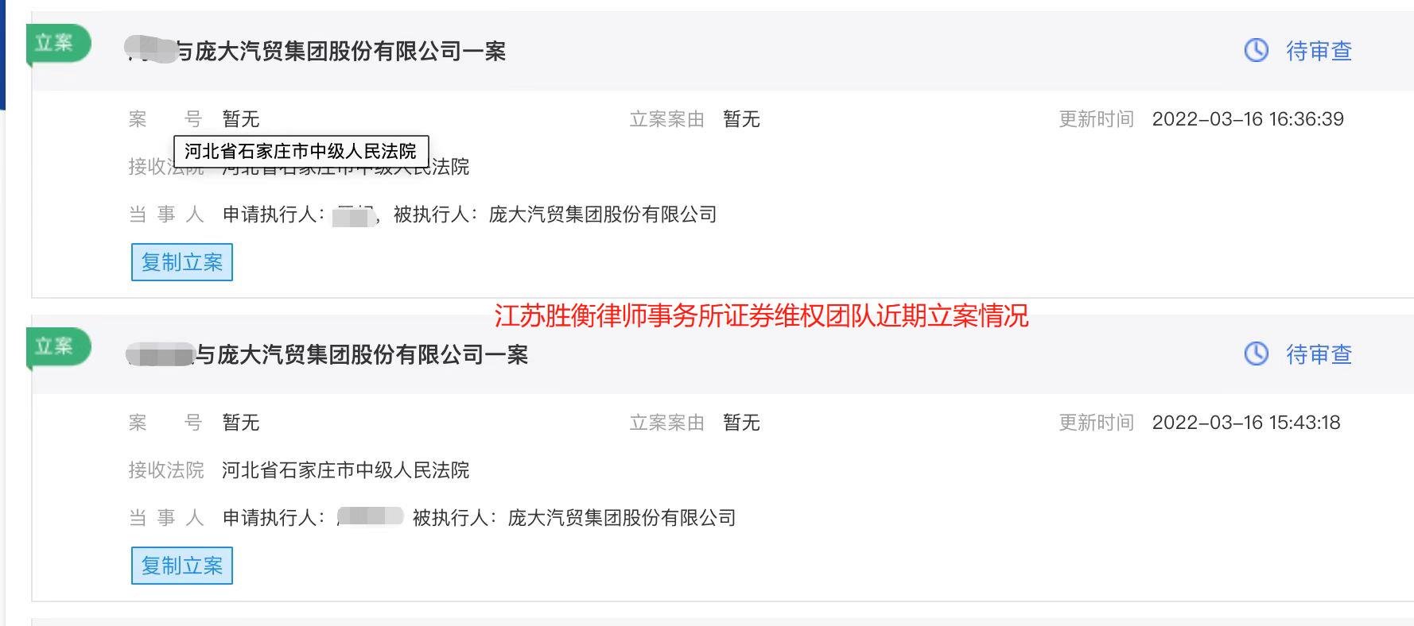Click 案号 value 暂无 in the 16:36:39 case
Viewport: 1414px width, 626px height.
(241, 119)
